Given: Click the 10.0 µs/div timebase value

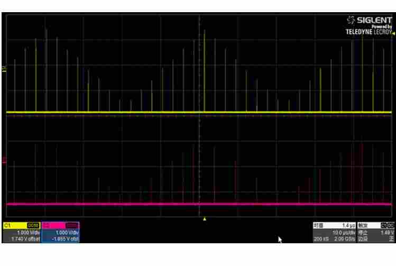Looking at the screenshot, I should pyautogui.click(x=343, y=232).
